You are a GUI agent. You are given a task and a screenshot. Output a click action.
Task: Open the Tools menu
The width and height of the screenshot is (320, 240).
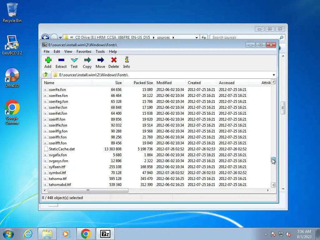(100, 52)
